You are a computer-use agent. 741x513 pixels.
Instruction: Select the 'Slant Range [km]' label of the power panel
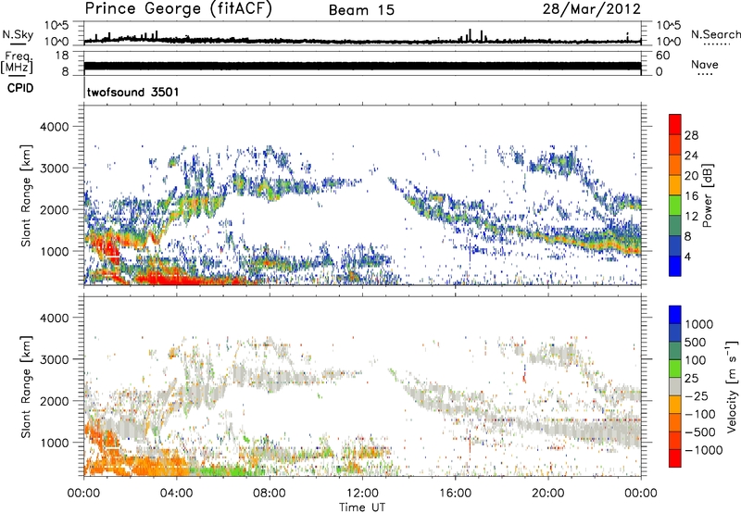point(26,195)
